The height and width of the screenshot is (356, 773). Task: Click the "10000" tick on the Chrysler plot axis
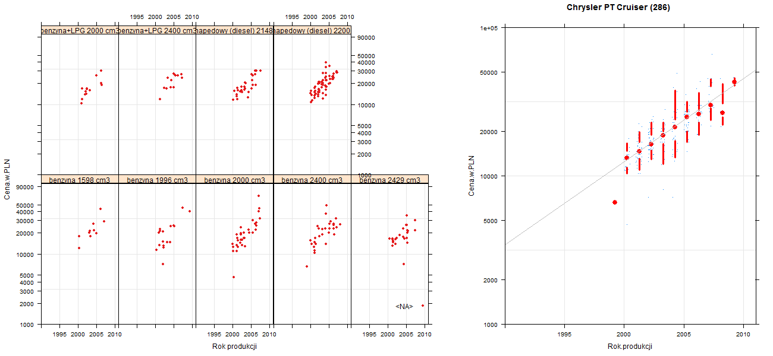pos(489,176)
